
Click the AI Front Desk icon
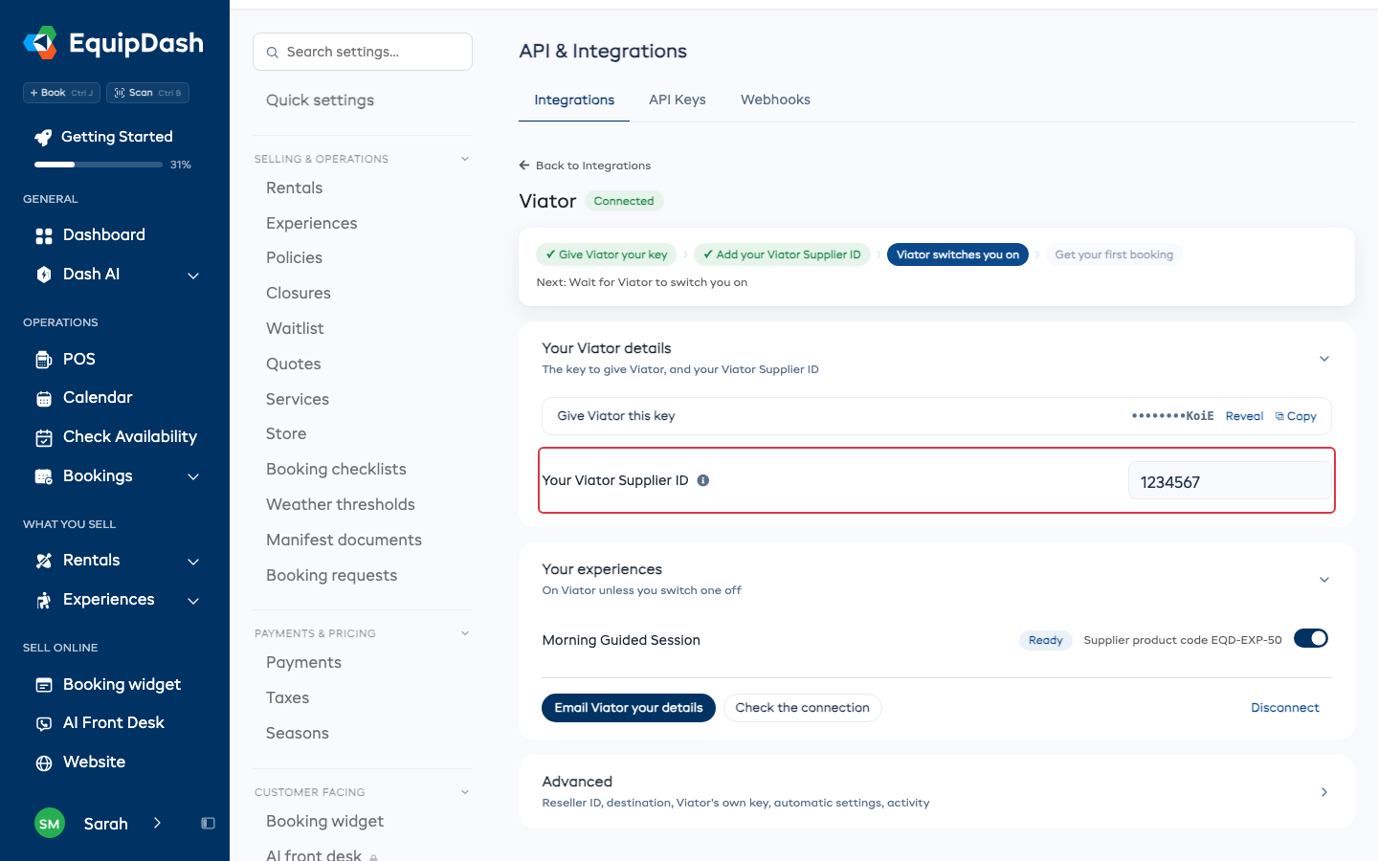pyautogui.click(x=44, y=724)
